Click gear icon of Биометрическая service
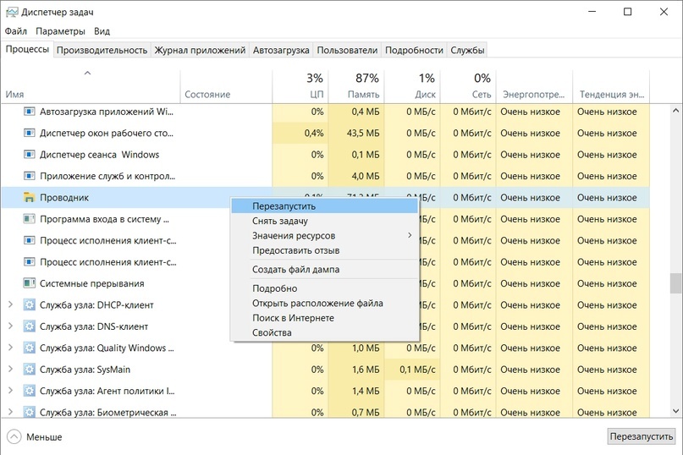This screenshot has height=455, width=683. coord(29,412)
